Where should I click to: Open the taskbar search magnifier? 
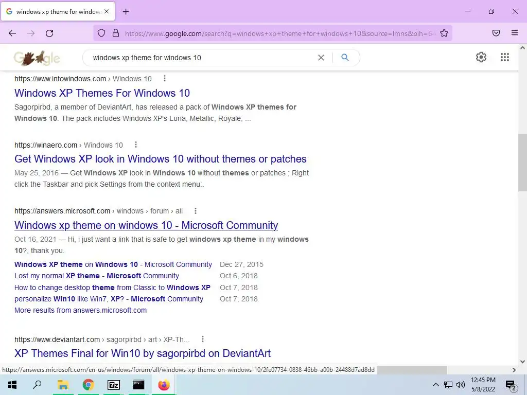click(37, 385)
